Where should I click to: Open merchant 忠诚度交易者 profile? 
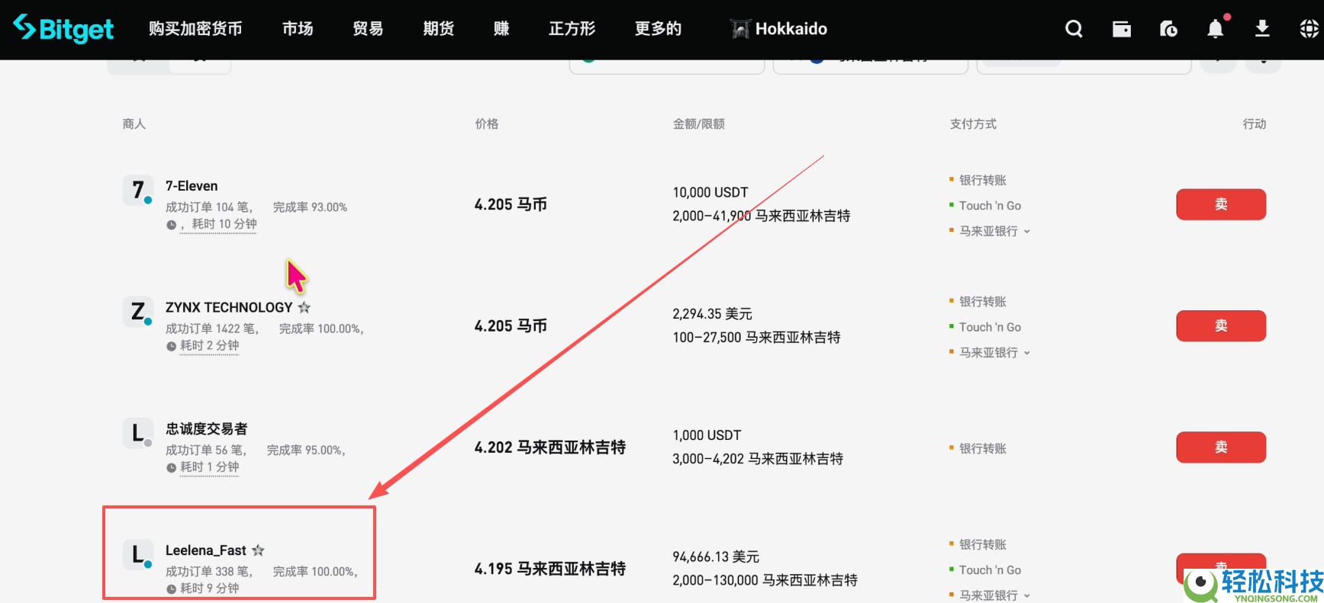207,429
